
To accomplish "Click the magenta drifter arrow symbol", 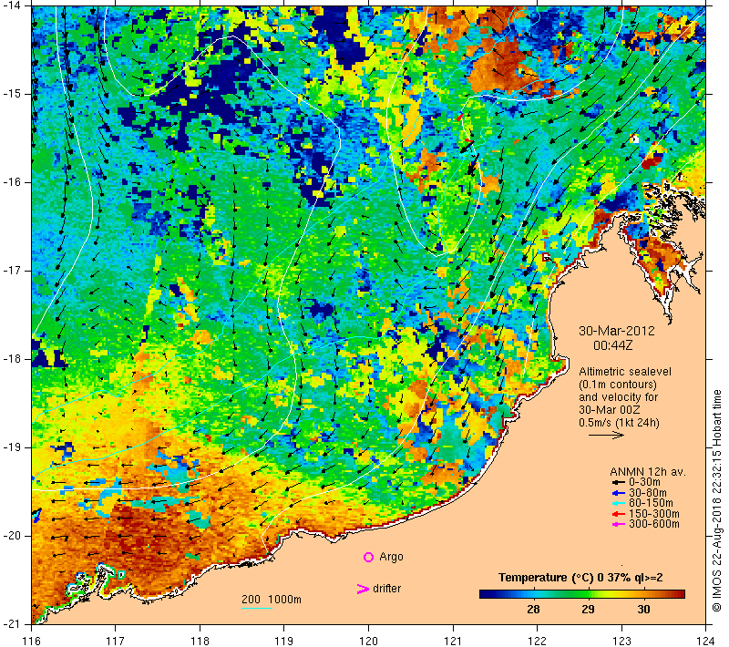I will click(x=363, y=589).
